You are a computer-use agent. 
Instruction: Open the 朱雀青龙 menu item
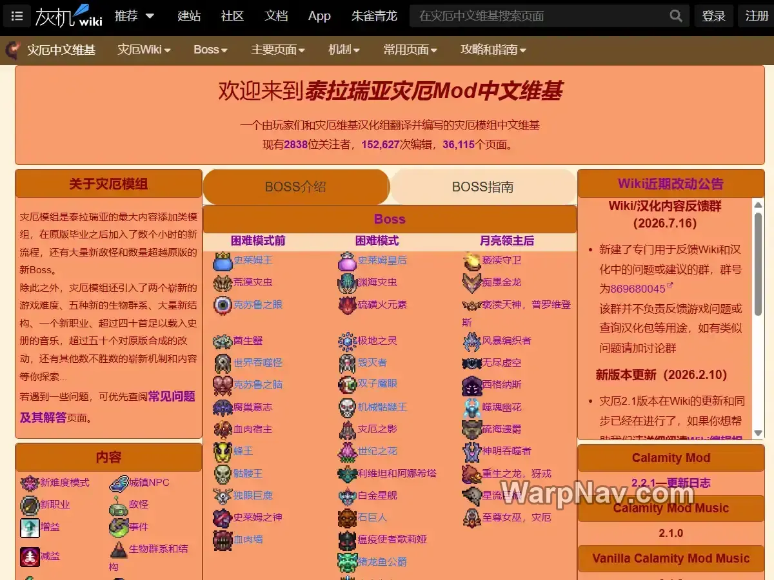(374, 16)
